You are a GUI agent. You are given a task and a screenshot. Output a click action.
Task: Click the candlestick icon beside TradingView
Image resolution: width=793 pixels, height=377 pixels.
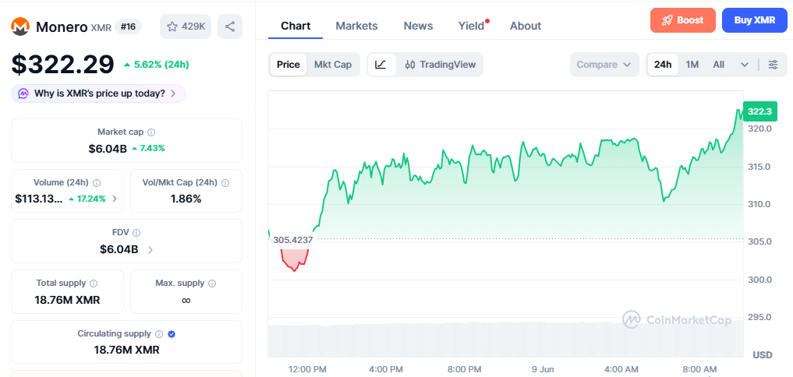point(410,65)
